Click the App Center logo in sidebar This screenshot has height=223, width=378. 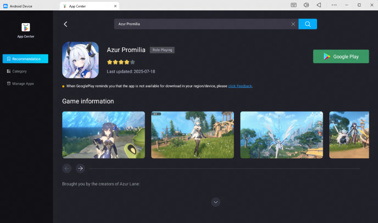tap(26, 27)
